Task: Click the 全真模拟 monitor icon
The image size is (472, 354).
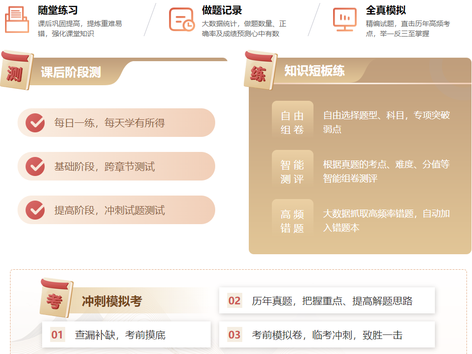Action: pyautogui.click(x=345, y=20)
